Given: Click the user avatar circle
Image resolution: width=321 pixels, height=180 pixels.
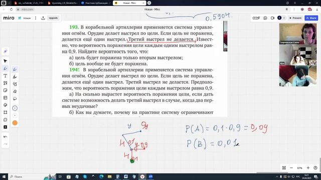Looking at the screenshot, I should tap(279, 18).
